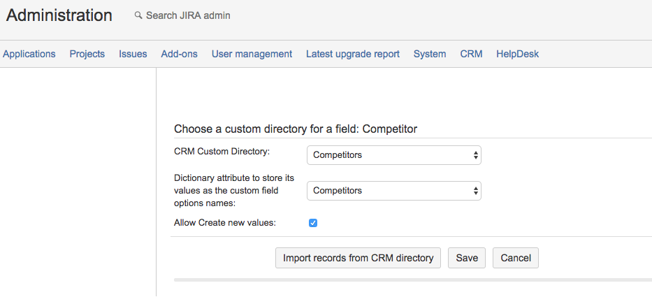
Task: Open the HelpDesk section
Action: pyautogui.click(x=517, y=54)
